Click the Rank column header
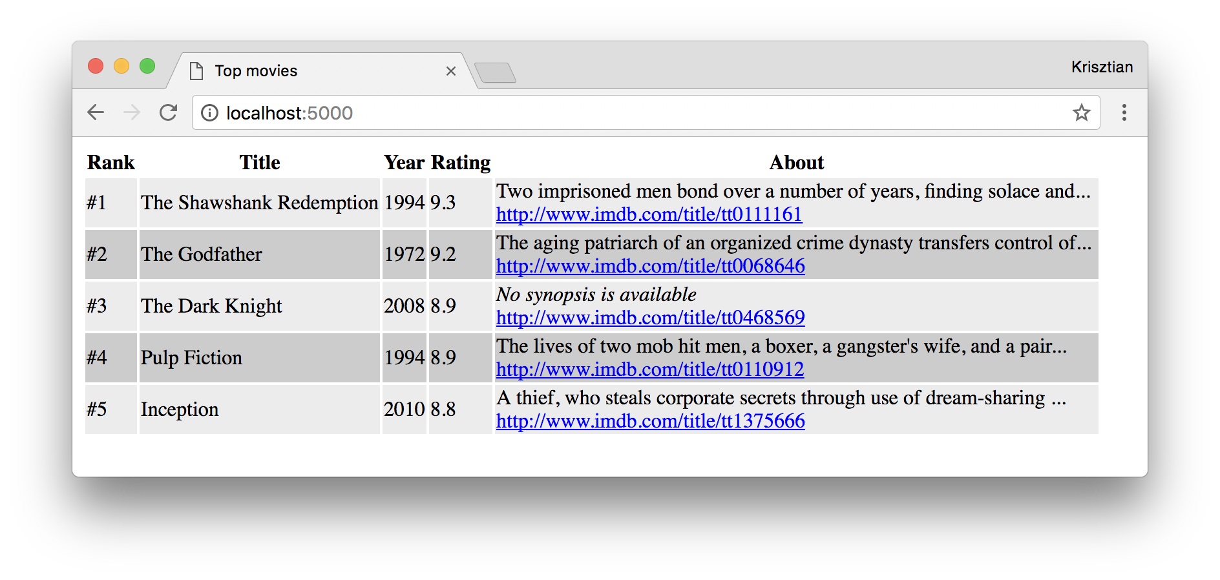Viewport: 1220px width, 580px height. pyautogui.click(x=111, y=163)
